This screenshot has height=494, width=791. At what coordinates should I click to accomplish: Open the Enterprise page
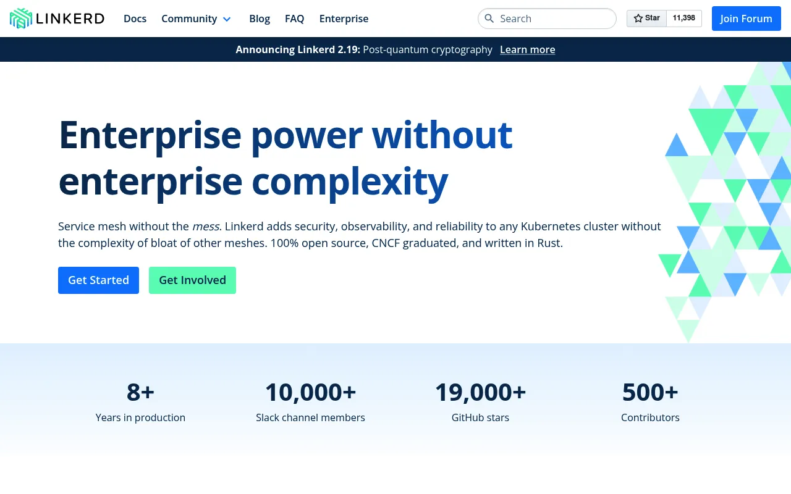(344, 19)
